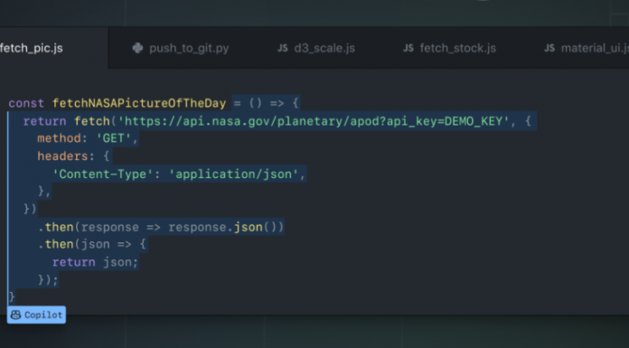Open the material_ui.js tab
The height and width of the screenshot is (348, 629).
point(587,48)
